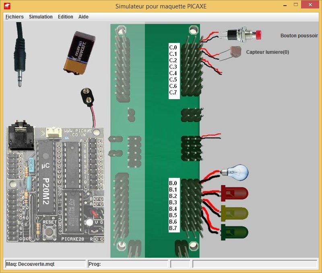Click the Bouton poussoir label
The width and height of the screenshot is (322, 273).
299,36
